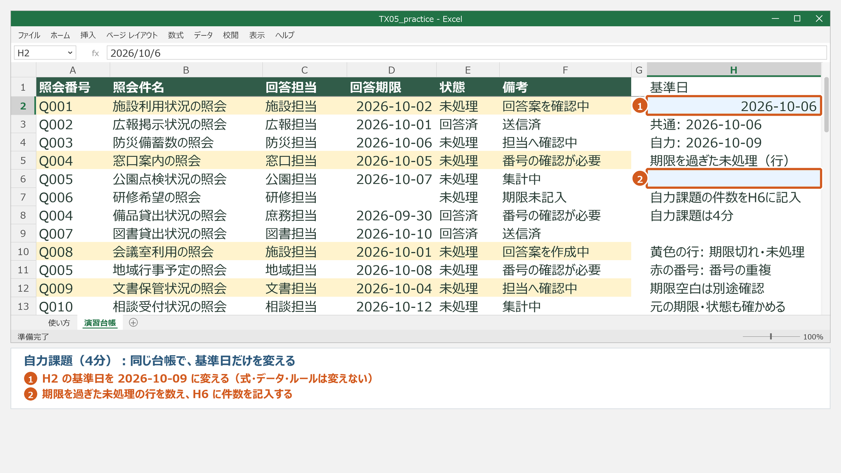The width and height of the screenshot is (841, 473).
Task: Click the 準備完了 status bar text
Action: point(33,337)
